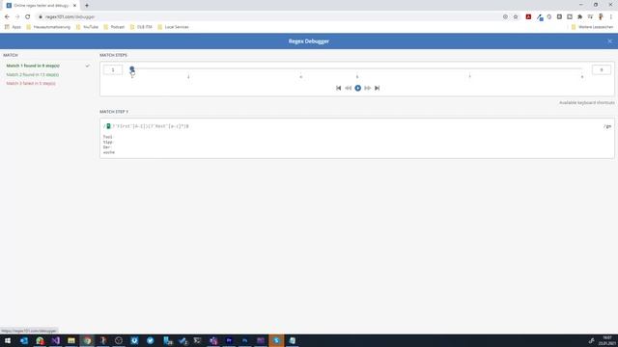
Task: Click the total steps field showing 9
Action: (x=602, y=70)
